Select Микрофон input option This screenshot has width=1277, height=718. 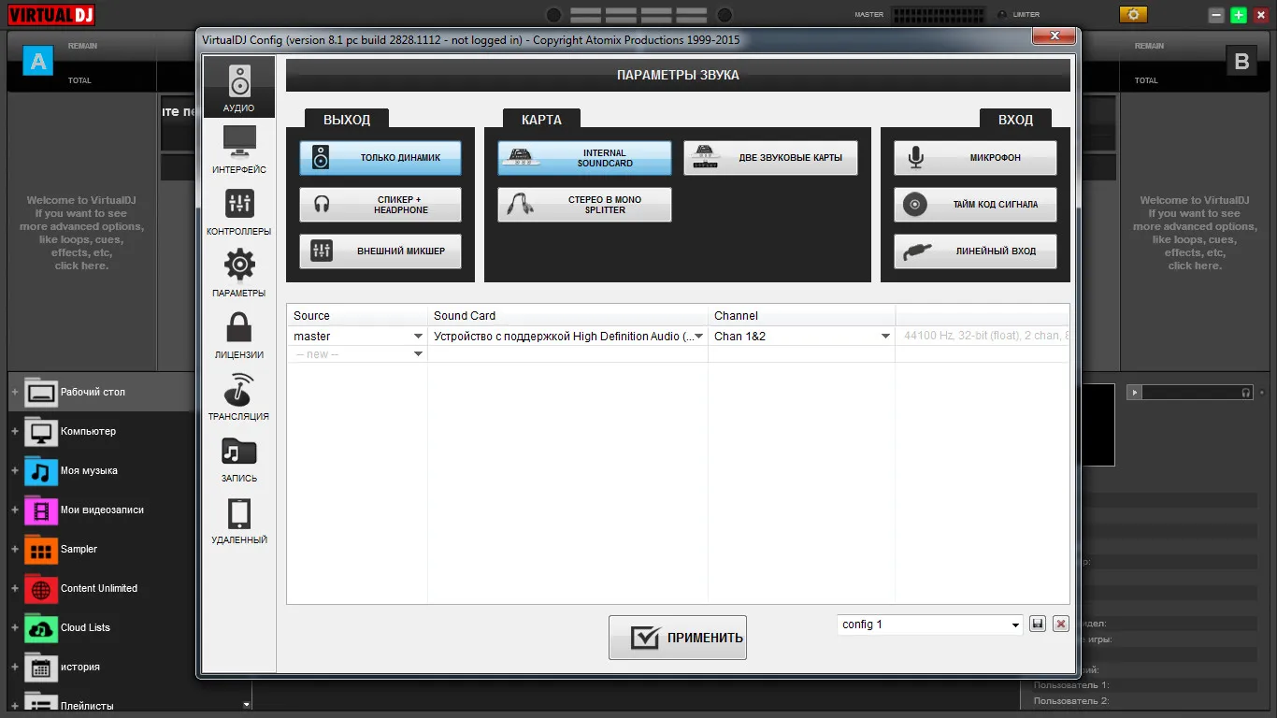coord(975,158)
